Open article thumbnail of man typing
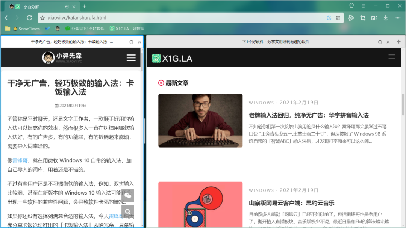Viewport: 406px width, 228px height. pos(200,121)
